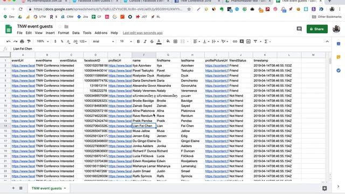Reload the browser page
The height and width of the screenshot is (194, 345).
pyautogui.click(x=20, y=9)
